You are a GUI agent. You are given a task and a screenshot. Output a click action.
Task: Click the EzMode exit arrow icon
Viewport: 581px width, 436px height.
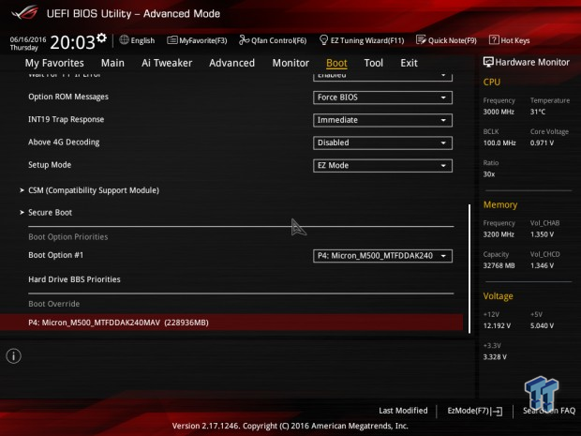[497, 411]
